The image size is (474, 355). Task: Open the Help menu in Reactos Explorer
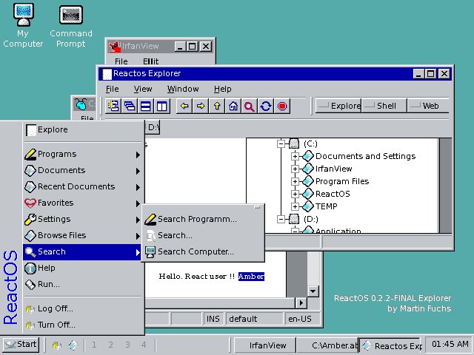tap(222, 89)
